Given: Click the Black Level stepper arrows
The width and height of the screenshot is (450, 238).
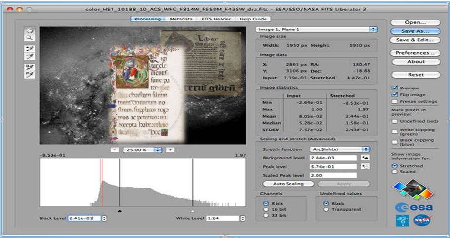Looking at the screenshot, I should click(x=104, y=218).
